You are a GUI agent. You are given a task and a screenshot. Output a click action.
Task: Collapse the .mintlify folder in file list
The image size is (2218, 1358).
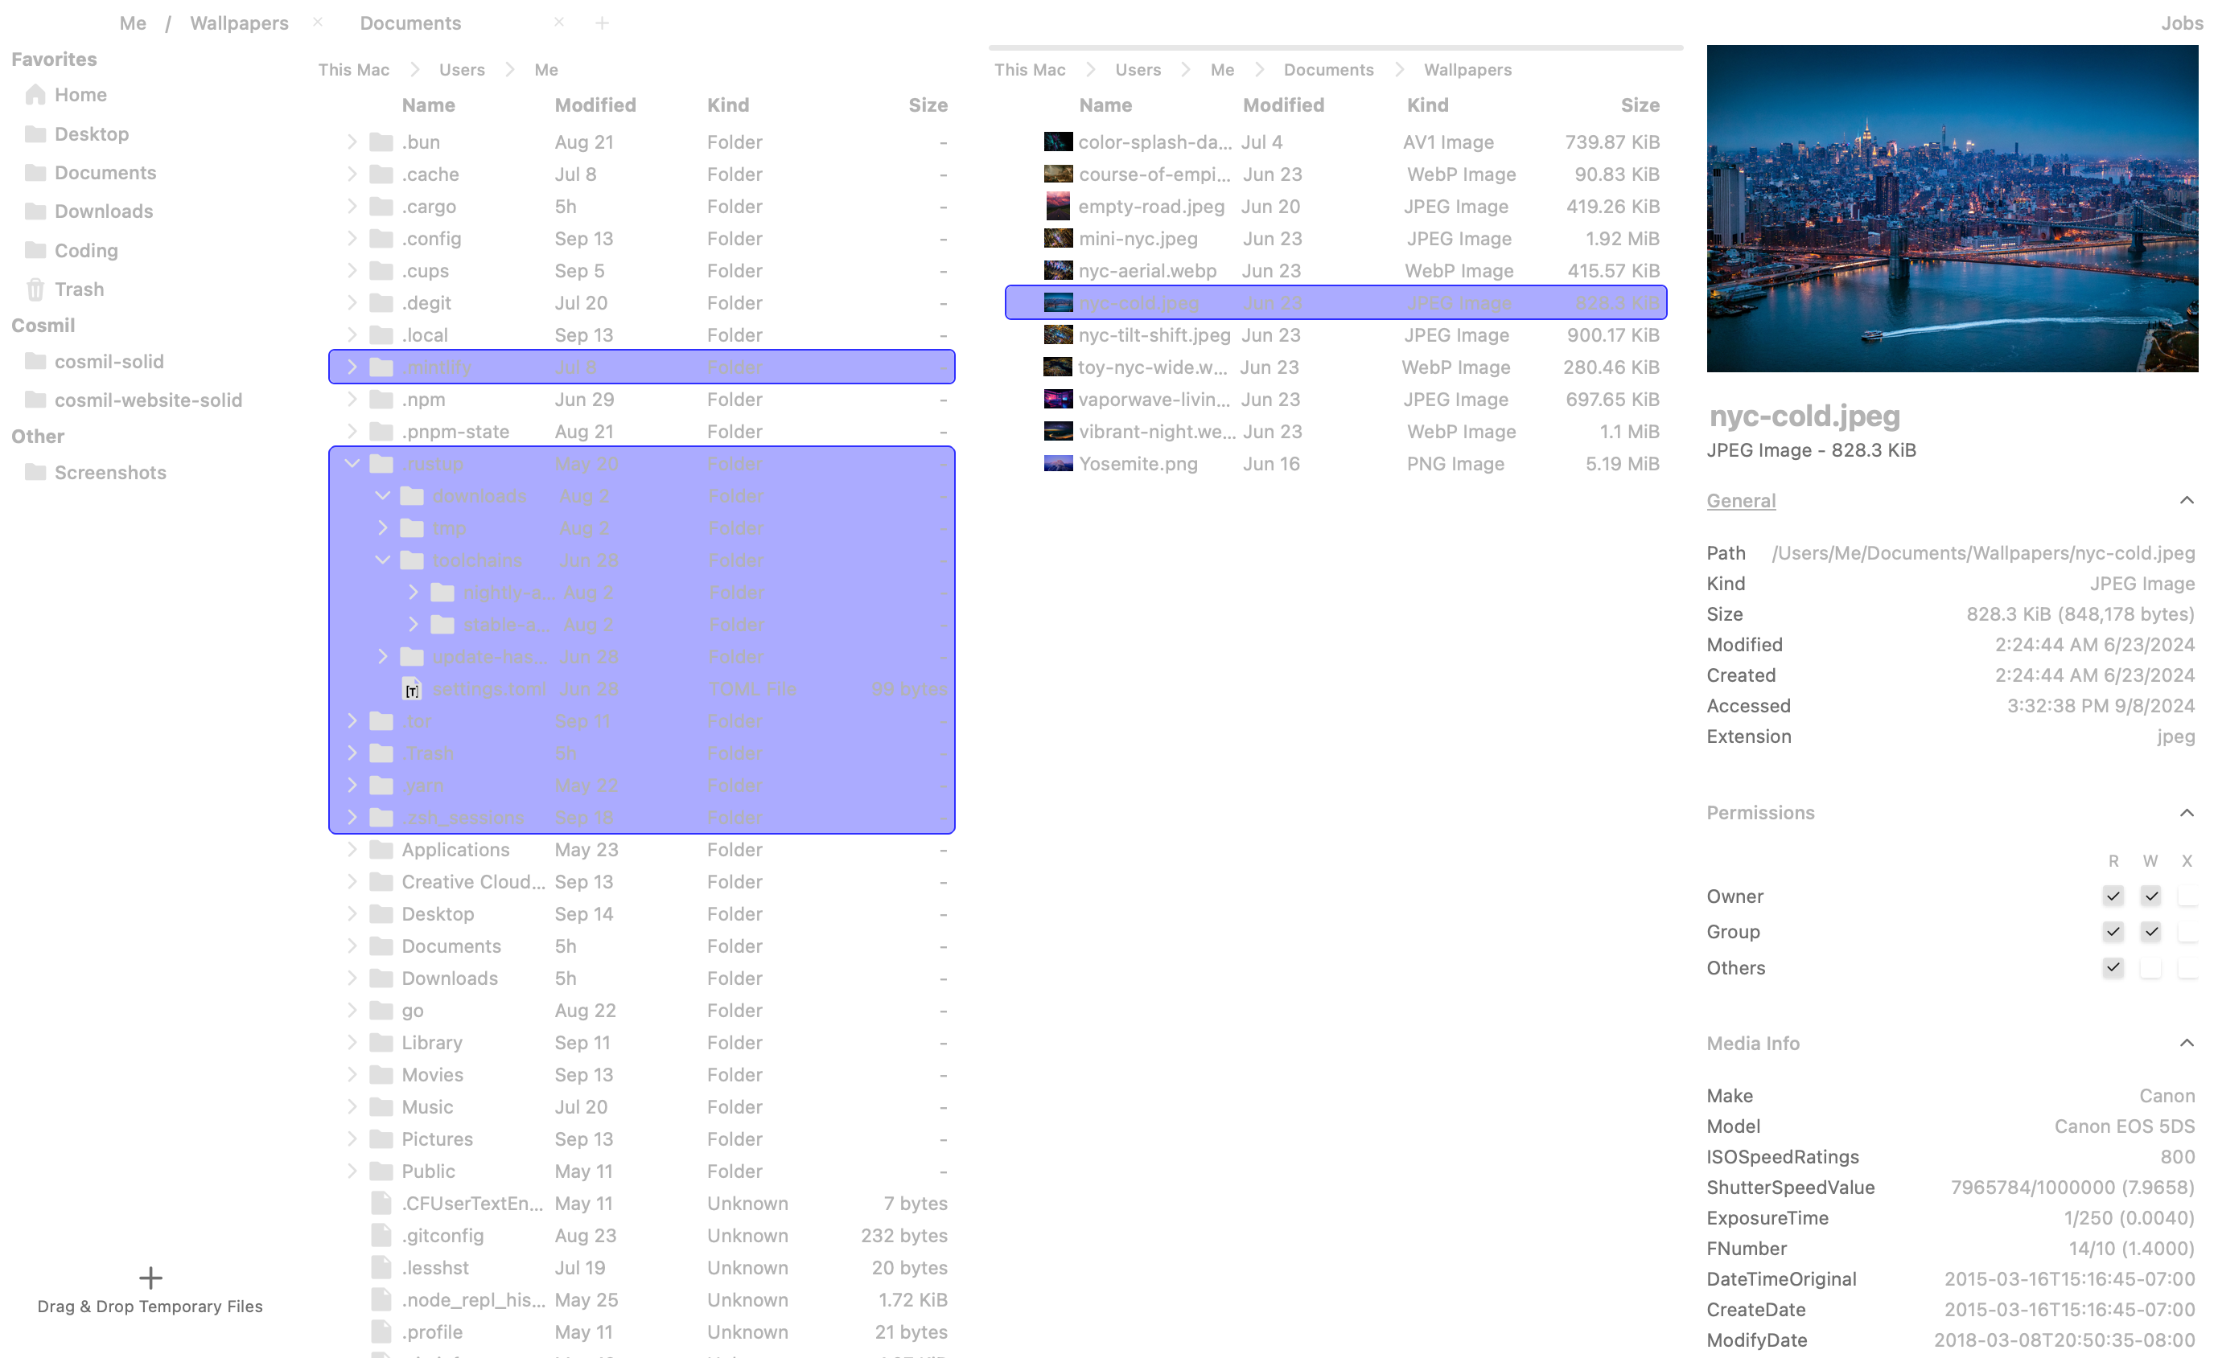(352, 366)
